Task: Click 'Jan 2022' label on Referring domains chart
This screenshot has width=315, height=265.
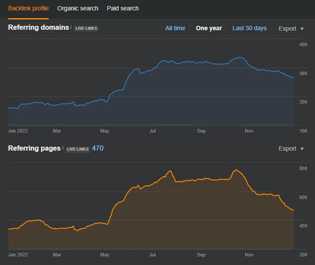Action: pos(18,131)
